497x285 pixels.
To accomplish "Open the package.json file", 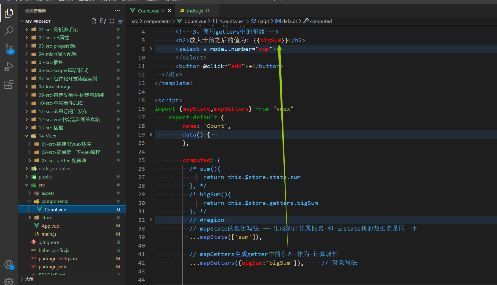I will click(x=72, y=267).
